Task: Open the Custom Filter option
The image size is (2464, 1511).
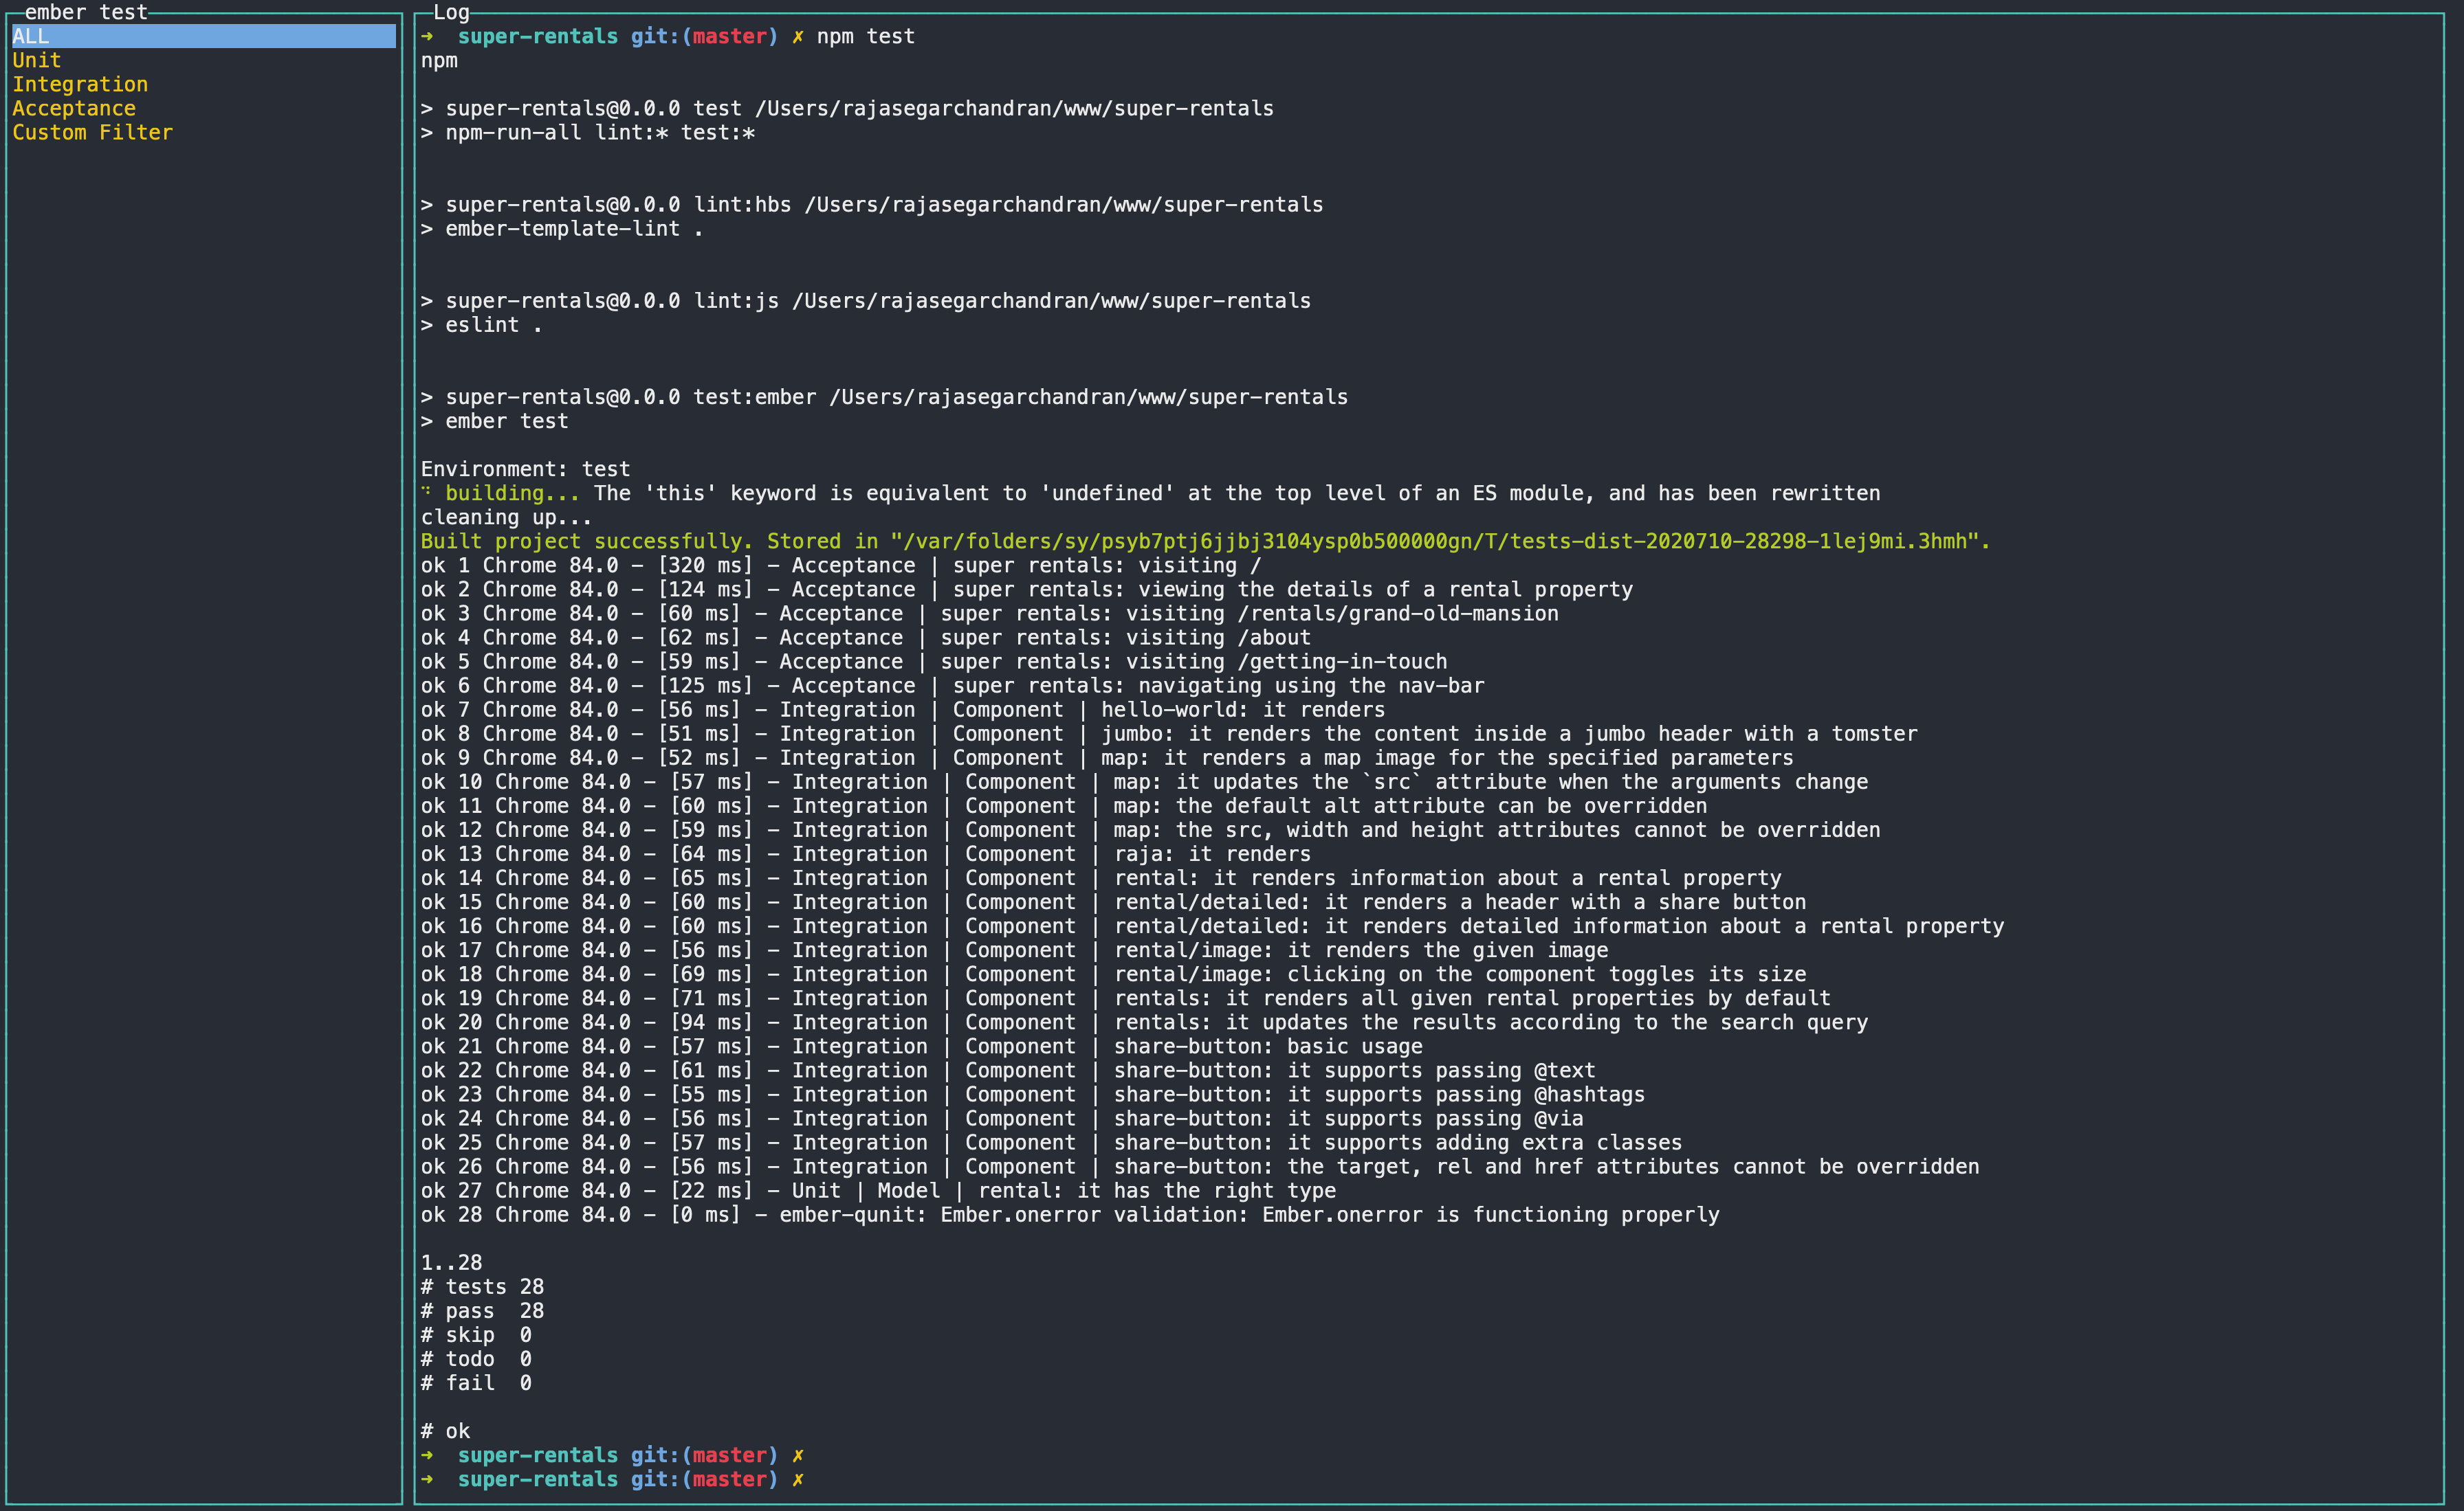Action: [x=92, y=132]
